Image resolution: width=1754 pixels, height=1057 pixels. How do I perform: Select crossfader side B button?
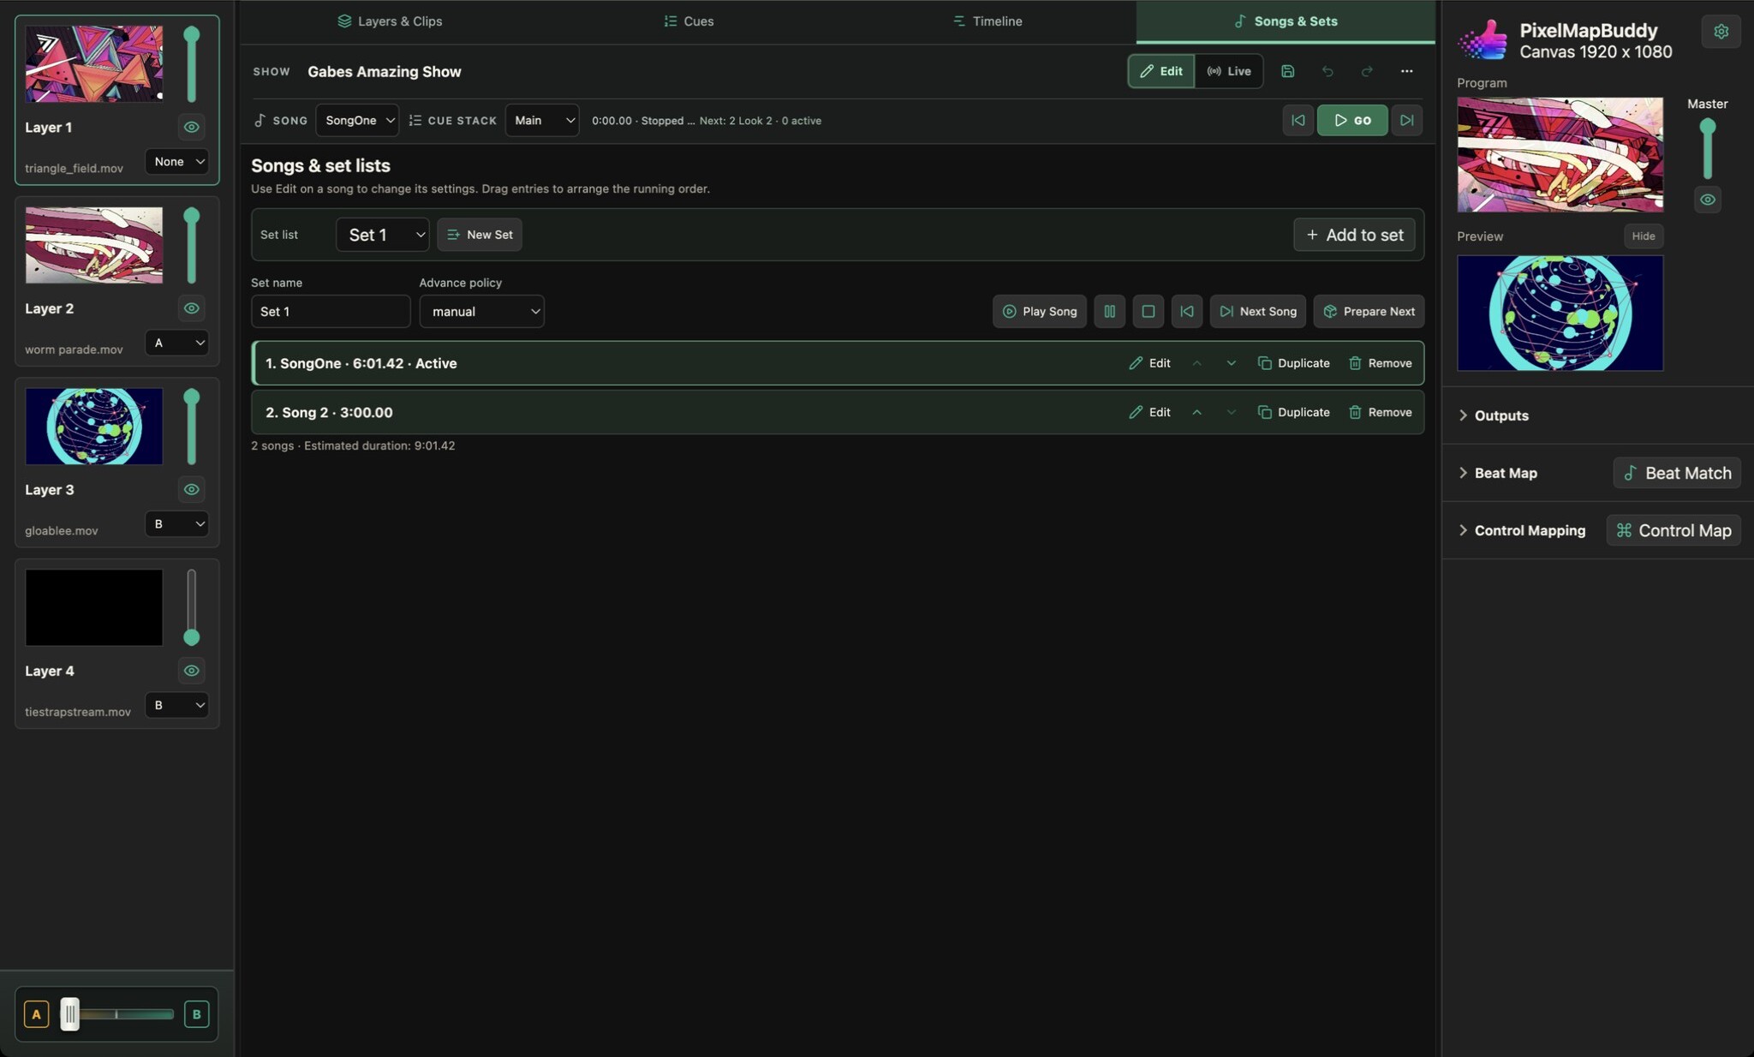(196, 1014)
